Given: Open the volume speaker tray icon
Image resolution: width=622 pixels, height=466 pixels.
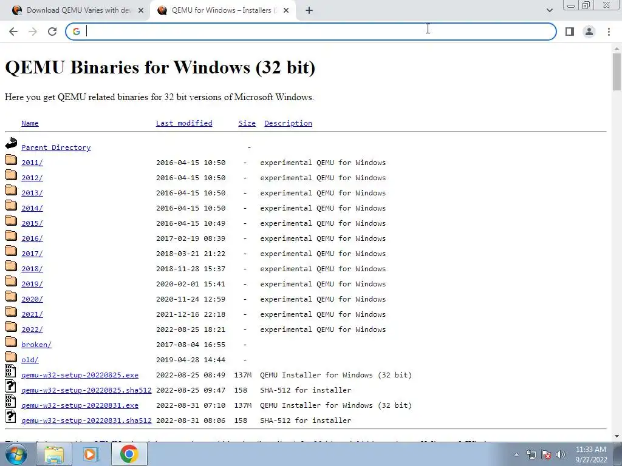Looking at the screenshot, I should click(561, 454).
